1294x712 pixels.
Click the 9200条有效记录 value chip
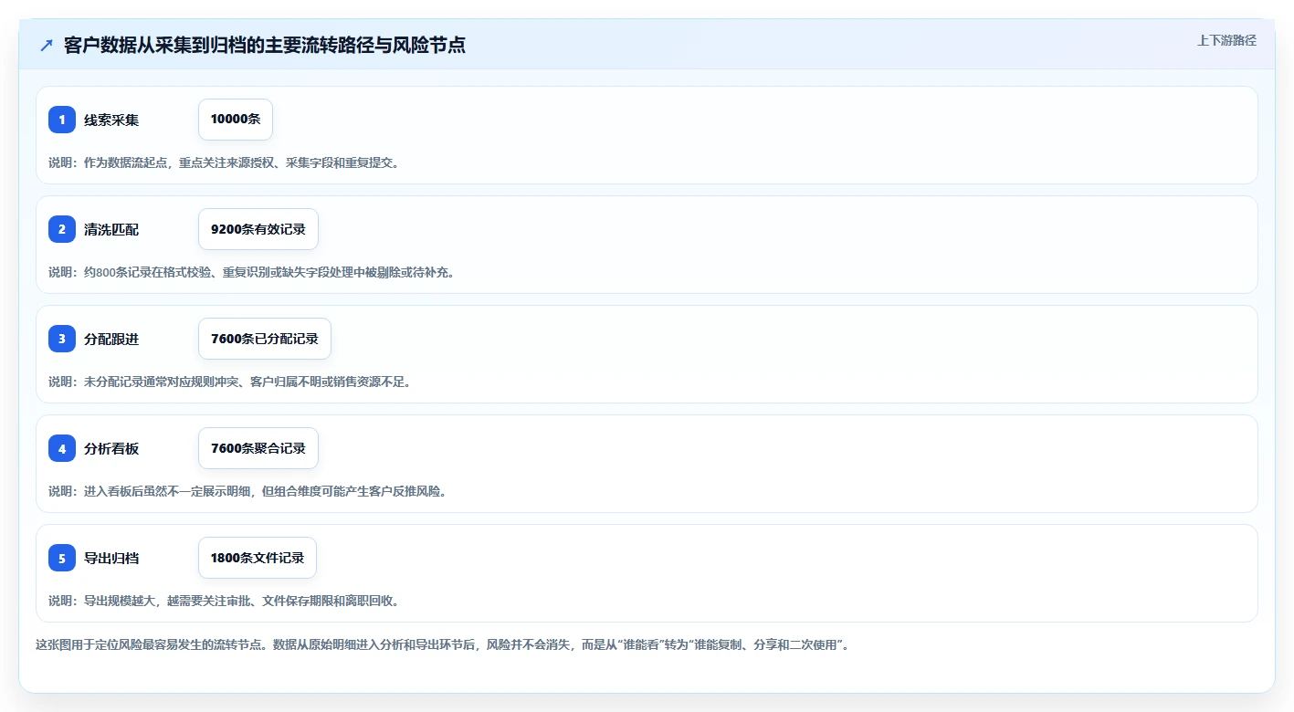pos(258,229)
